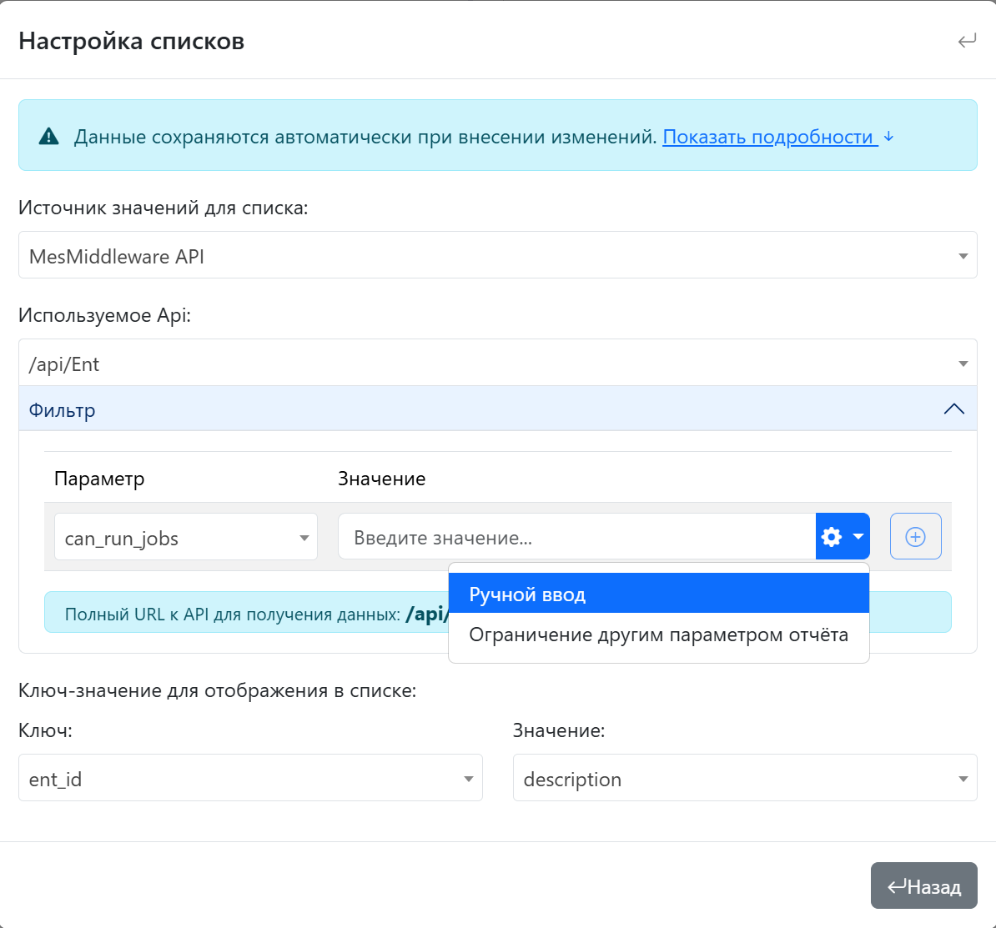Focus the Введите значение input field
The width and height of the screenshot is (996, 928).
[576, 538]
